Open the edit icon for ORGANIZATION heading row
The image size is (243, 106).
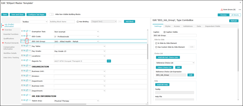[27, 66]
